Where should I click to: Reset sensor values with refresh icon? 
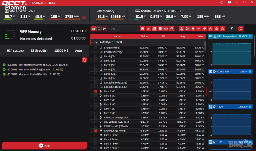241,29
